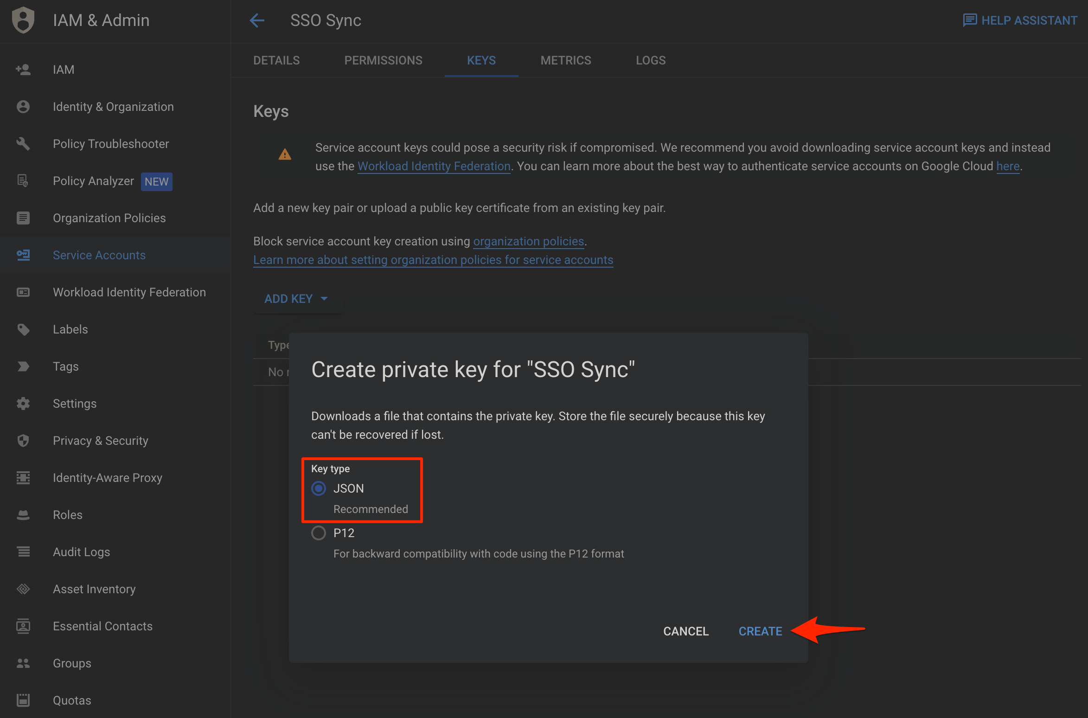The width and height of the screenshot is (1088, 718).
Task: Click the Organization Policies list icon
Action: click(x=23, y=218)
